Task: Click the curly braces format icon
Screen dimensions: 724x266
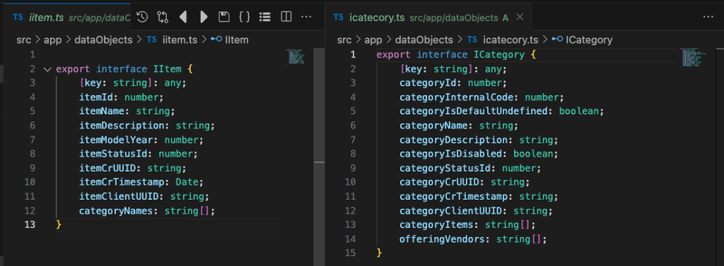Action: pyautogui.click(x=244, y=17)
